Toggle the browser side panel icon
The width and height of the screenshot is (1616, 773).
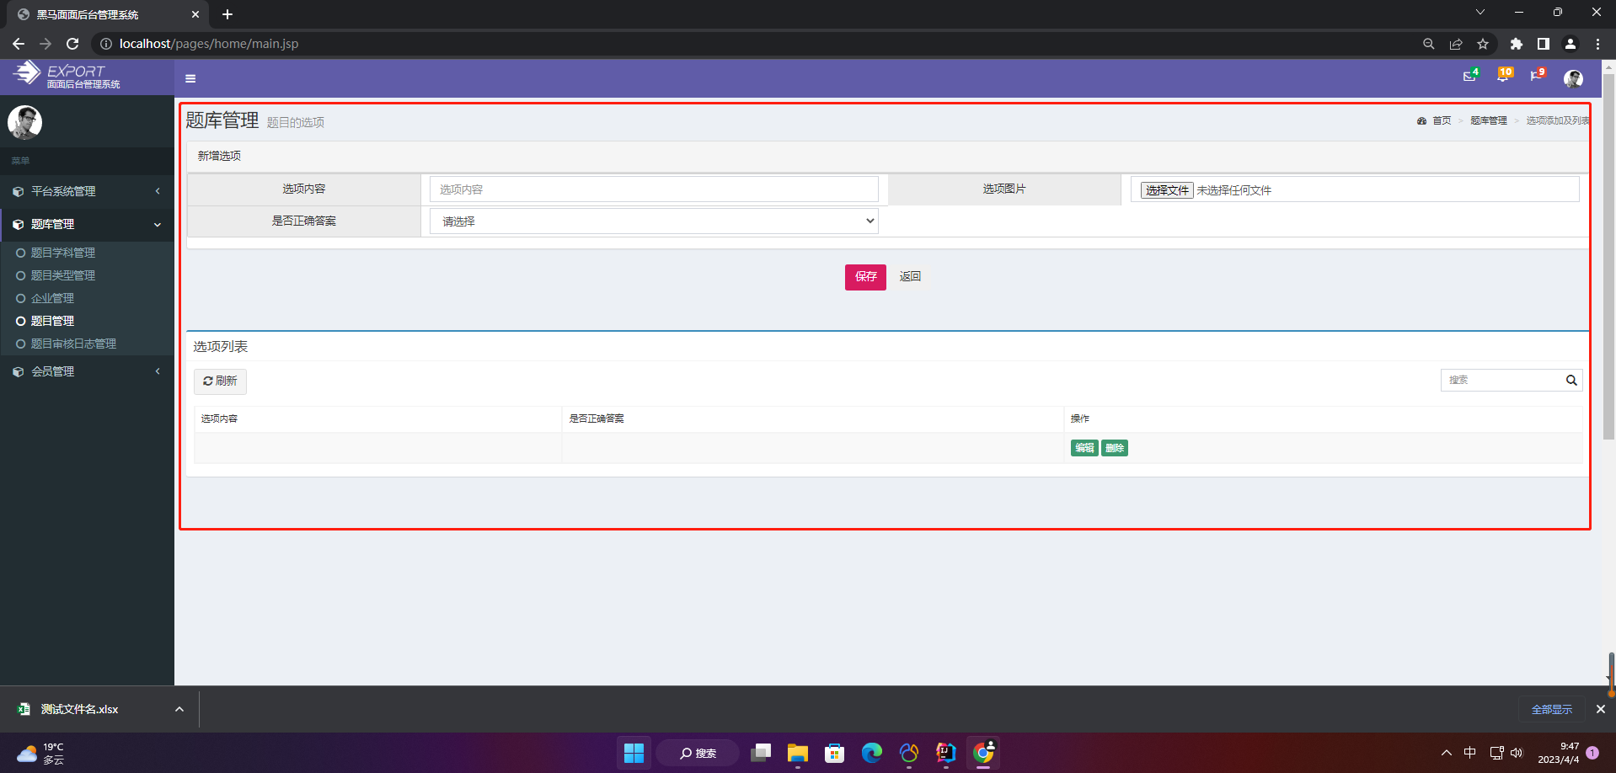[x=1544, y=44]
